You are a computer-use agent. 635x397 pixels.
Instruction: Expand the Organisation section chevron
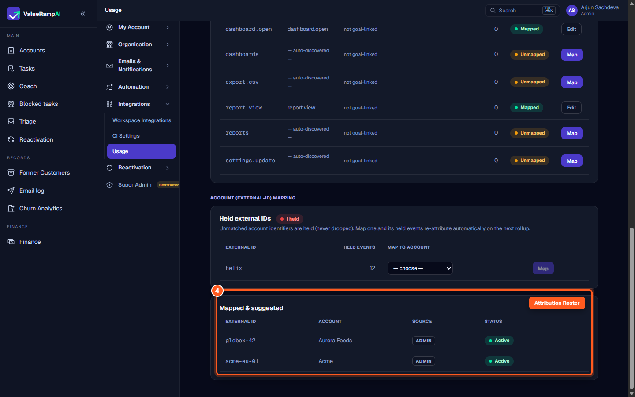tap(168, 45)
